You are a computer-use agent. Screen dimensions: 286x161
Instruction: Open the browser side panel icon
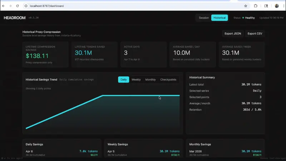click(266, 6)
